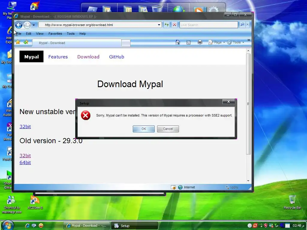This screenshot has width=307, height=230.
Task: Click the browser Back arrow button
Action: click(x=19, y=25)
